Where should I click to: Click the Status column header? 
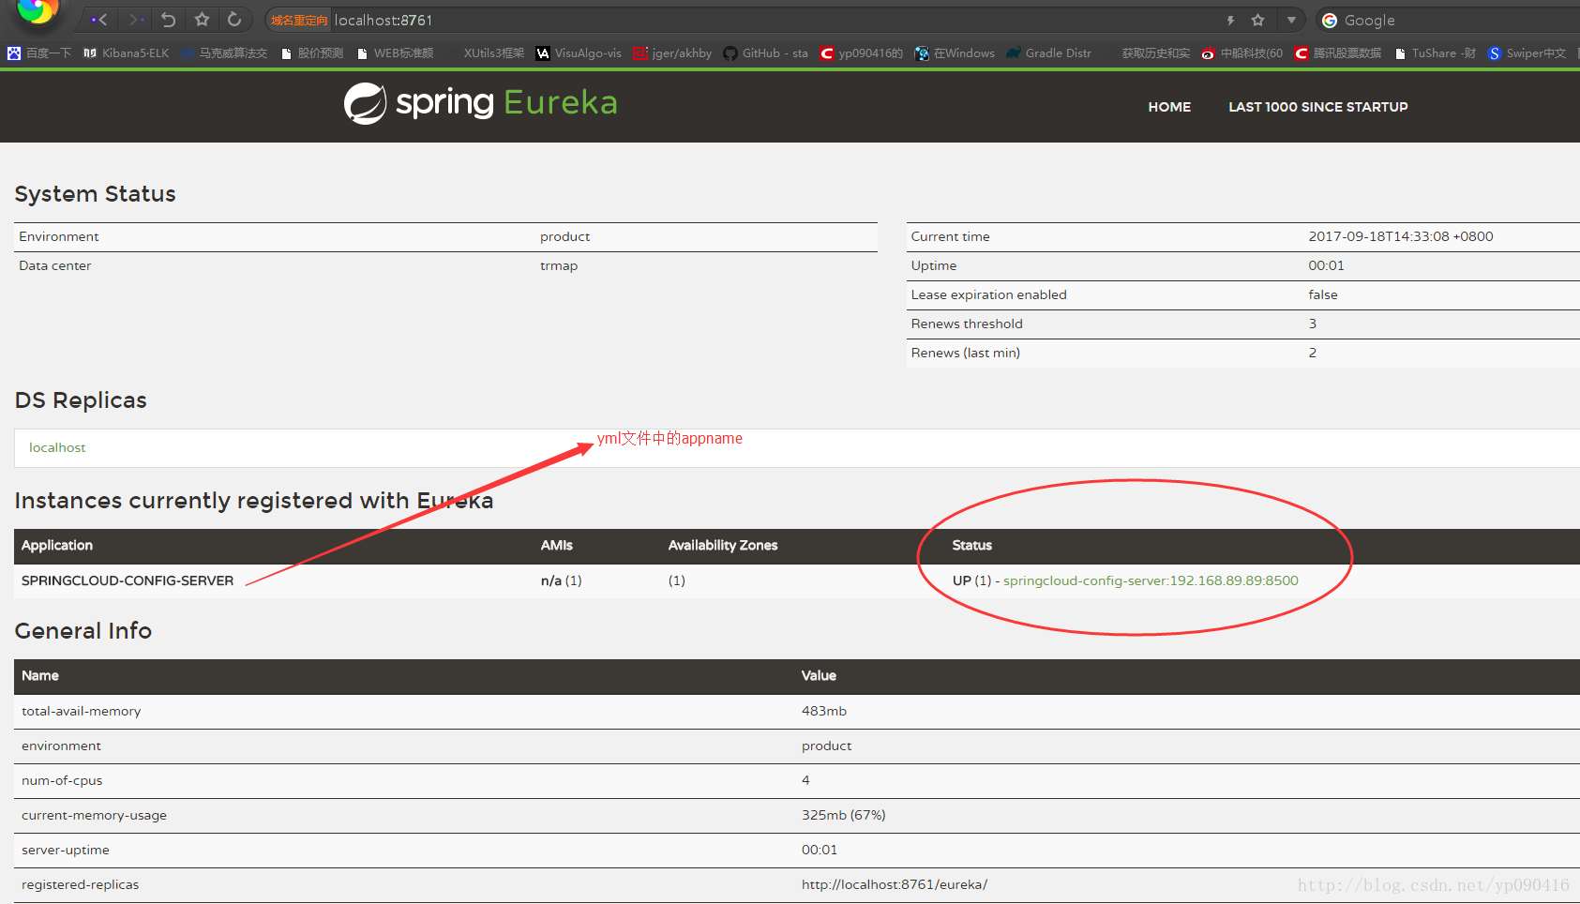[x=971, y=545]
